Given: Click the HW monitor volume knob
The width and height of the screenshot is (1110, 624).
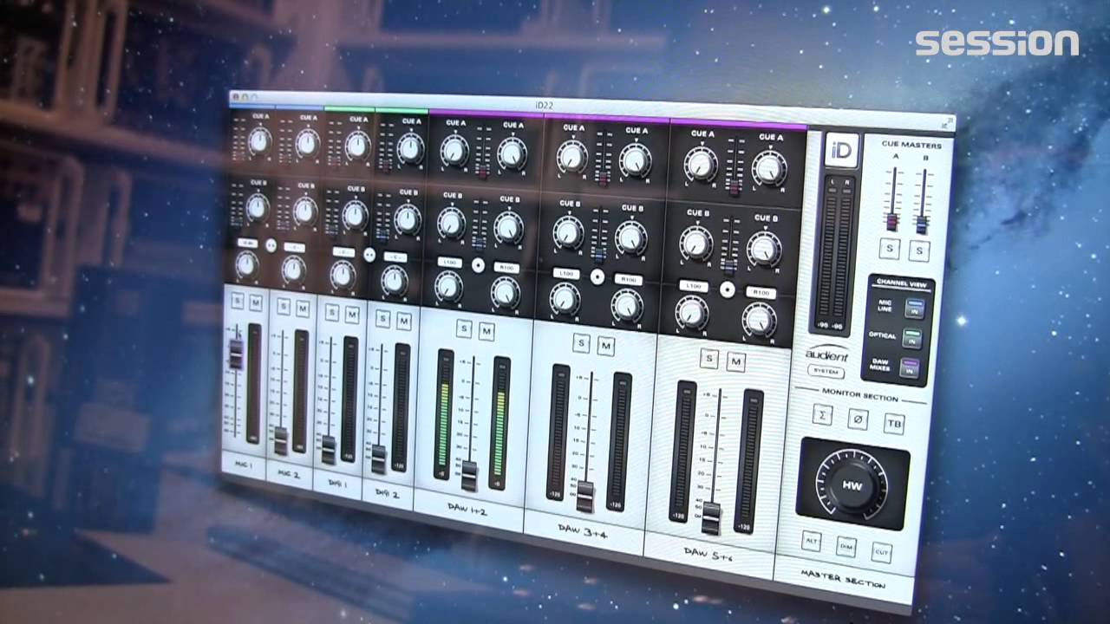Looking at the screenshot, I should coord(853,485).
